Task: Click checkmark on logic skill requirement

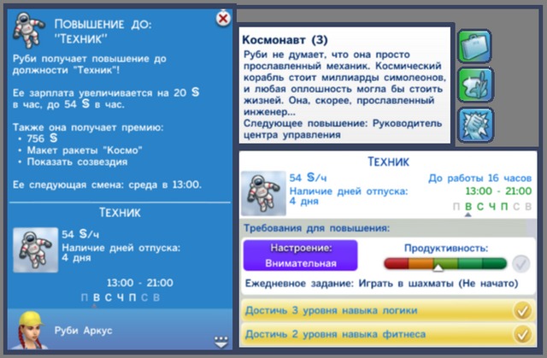Action: (522, 310)
